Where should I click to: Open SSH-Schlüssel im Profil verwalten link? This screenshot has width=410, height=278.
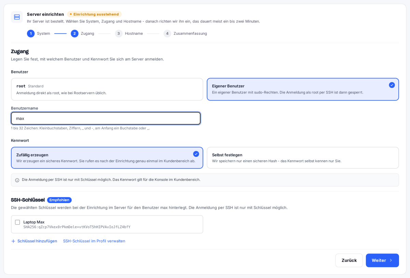point(94,241)
